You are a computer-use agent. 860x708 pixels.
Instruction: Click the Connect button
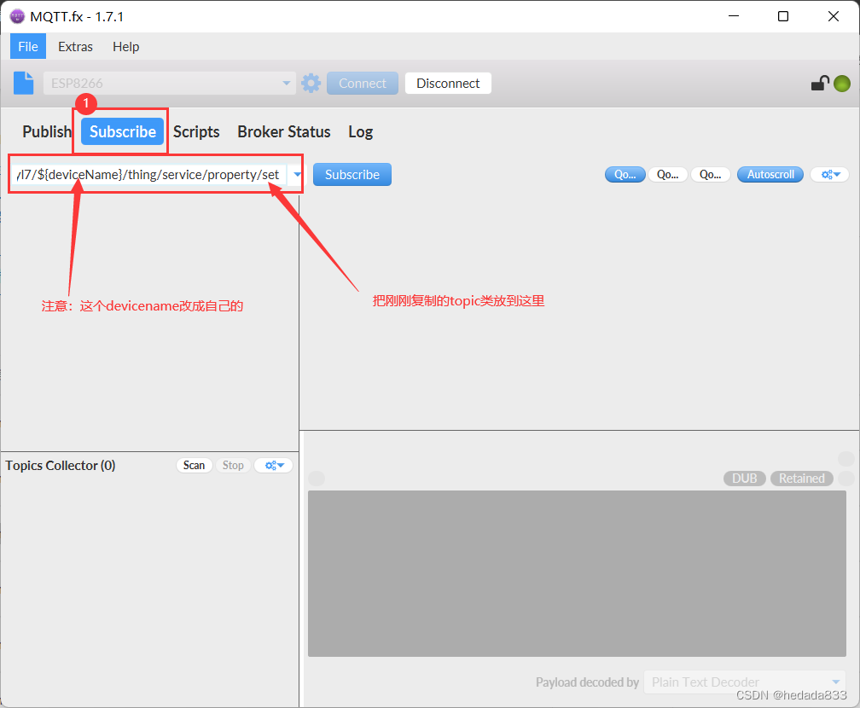[x=363, y=84]
